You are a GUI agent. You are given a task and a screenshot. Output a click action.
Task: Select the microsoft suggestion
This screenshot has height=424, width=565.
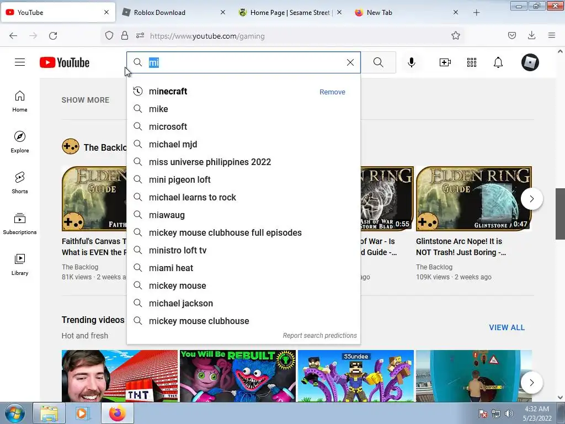coord(243,126)
